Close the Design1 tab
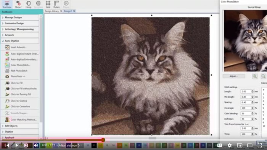 74,11
